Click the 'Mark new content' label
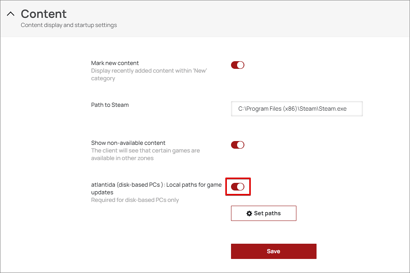The image size is (410, 273). 115,63
